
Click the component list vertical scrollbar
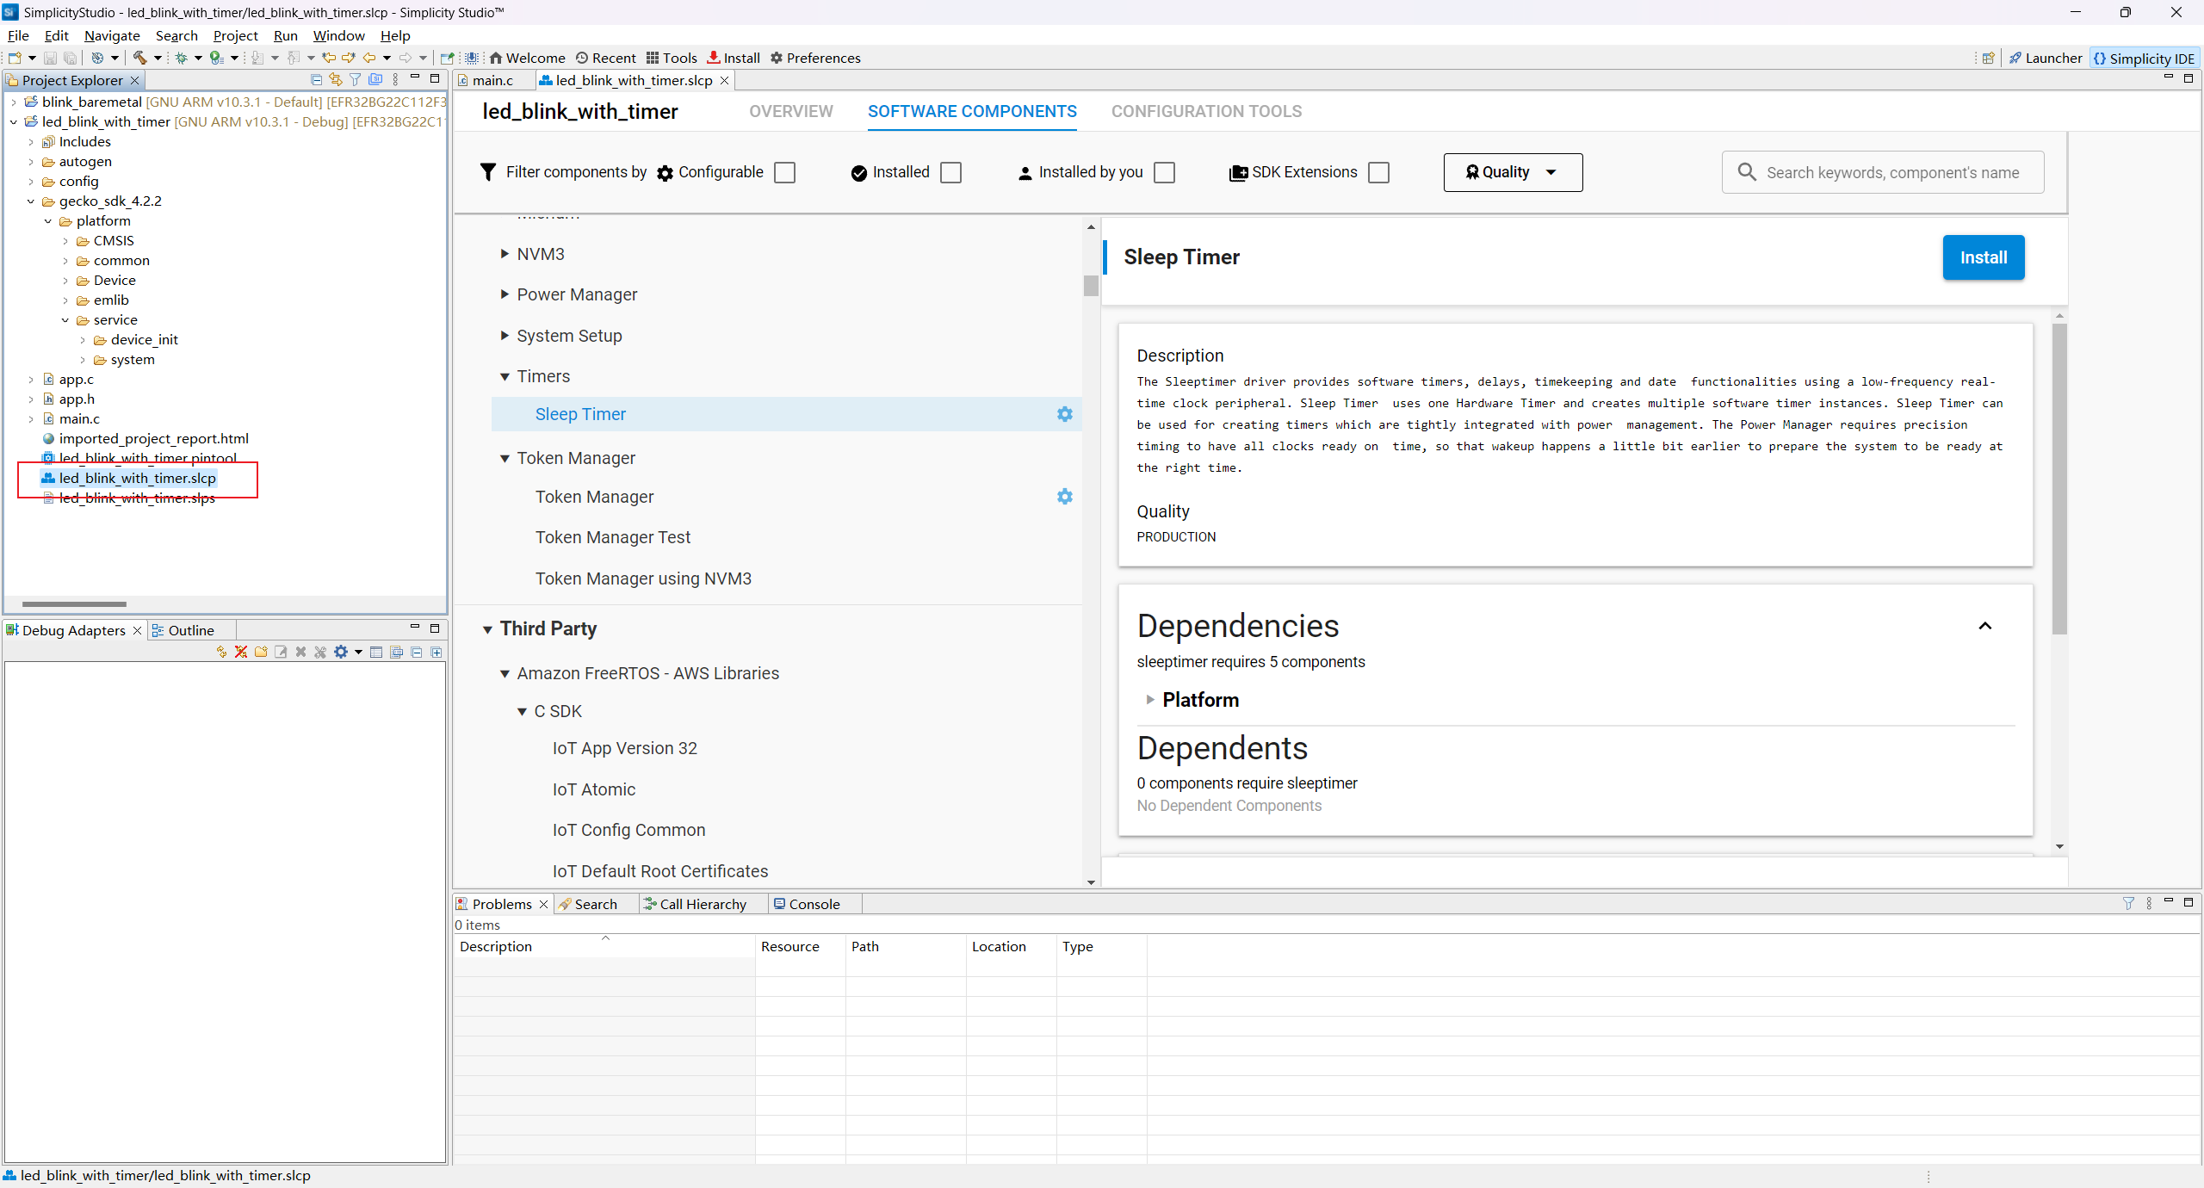point(1091,285)
